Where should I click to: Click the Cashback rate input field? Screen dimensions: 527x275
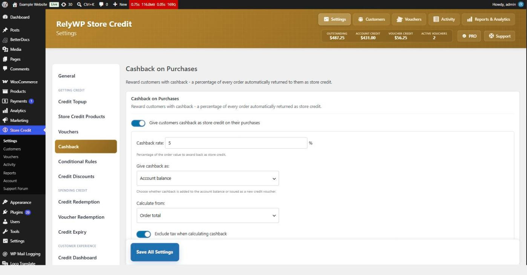[x=236, y=143]
